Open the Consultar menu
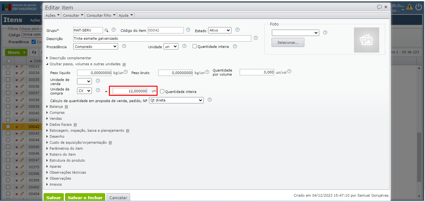 coord(73,15)
